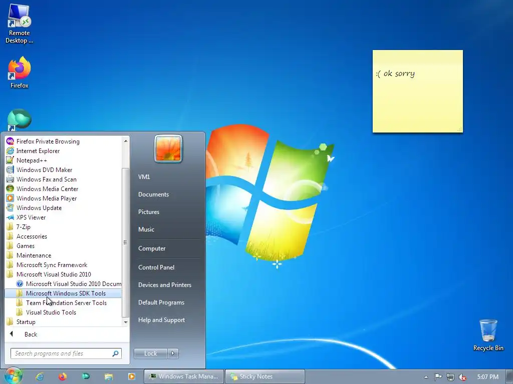Screen dimensions: 513x384
Task: Open Computer from the Start menu
Action: coord(152,248)
